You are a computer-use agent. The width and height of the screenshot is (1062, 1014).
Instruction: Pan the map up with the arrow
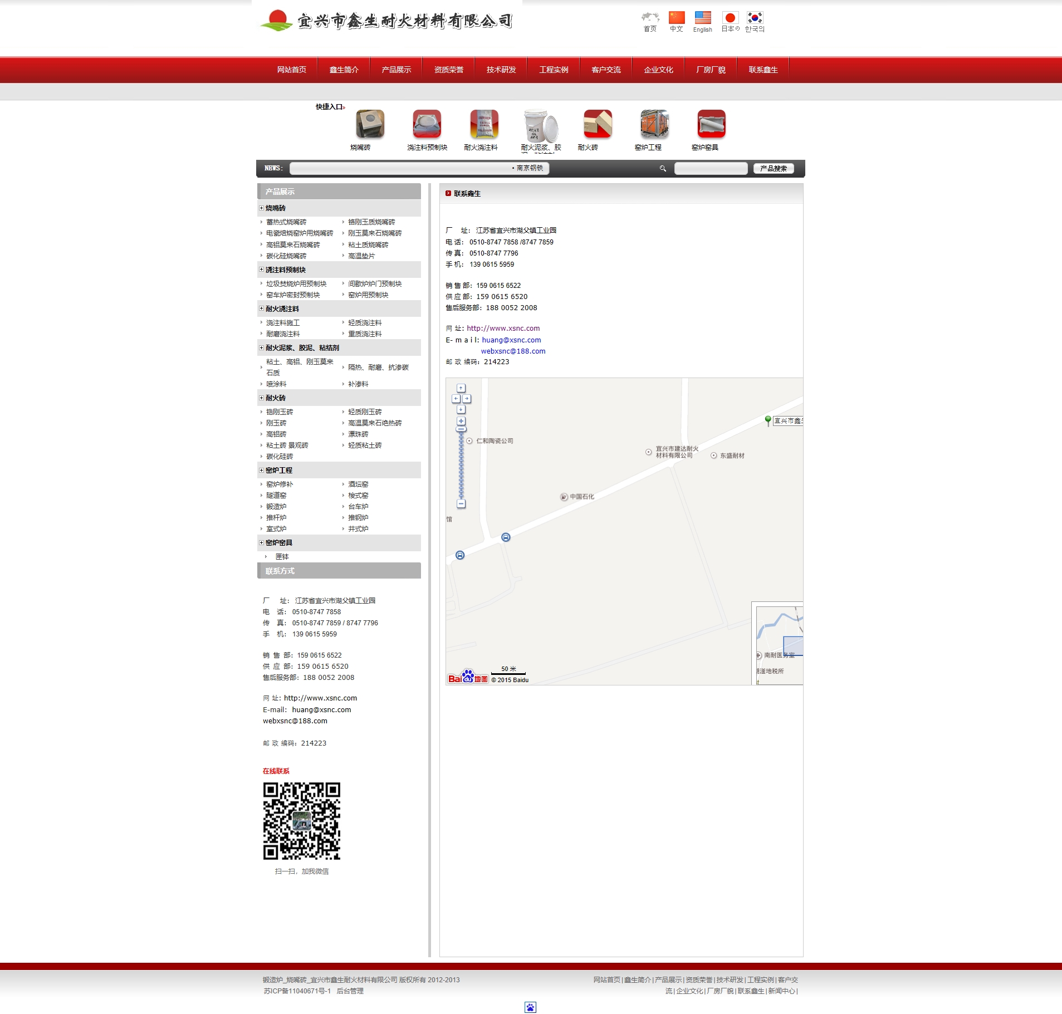(x=461, y=388)
